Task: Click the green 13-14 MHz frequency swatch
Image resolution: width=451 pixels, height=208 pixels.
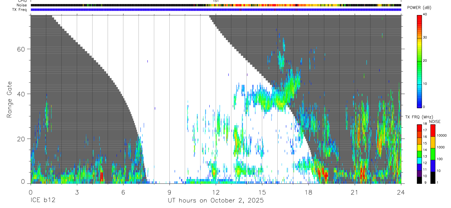Action: pos(419,154)
